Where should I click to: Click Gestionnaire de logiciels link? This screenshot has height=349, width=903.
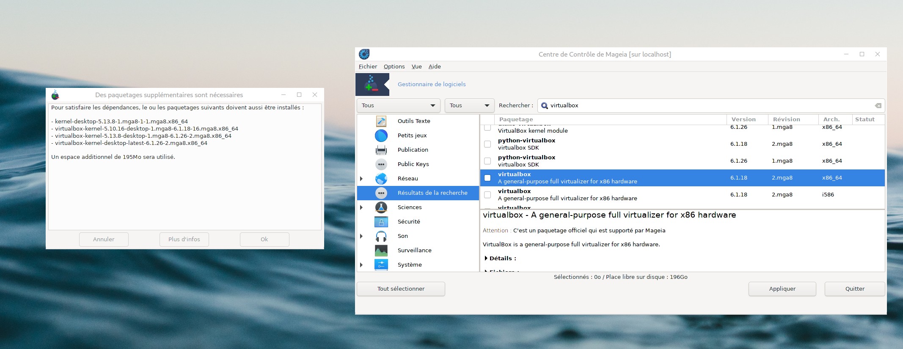coord(432,85)
